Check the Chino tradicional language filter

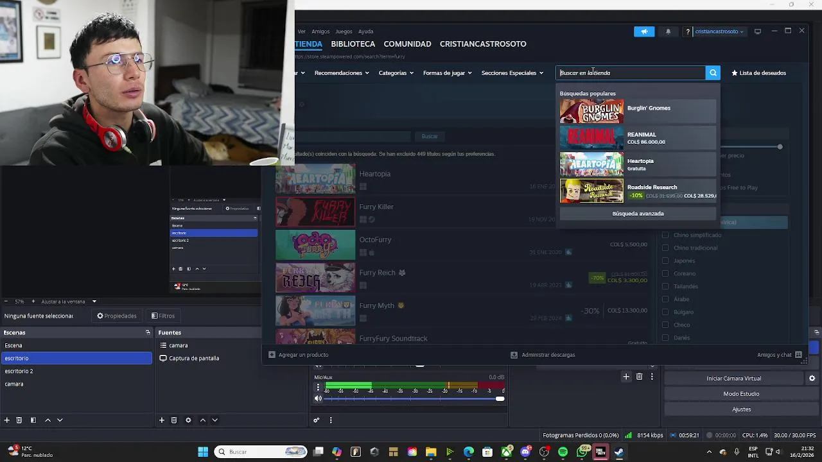[665, 248]
